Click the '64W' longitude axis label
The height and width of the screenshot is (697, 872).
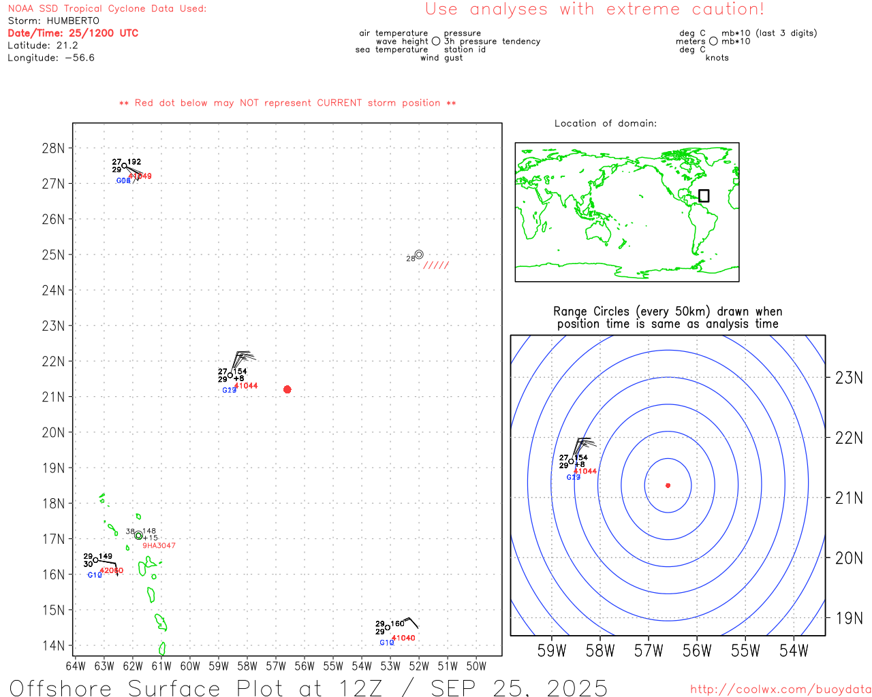[x=76, y=666]
